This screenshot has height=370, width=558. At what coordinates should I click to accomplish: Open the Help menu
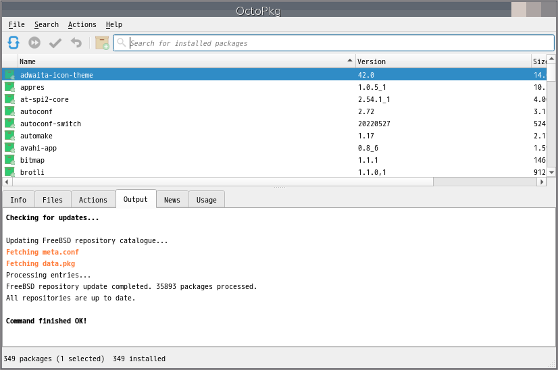click(114, 25)
